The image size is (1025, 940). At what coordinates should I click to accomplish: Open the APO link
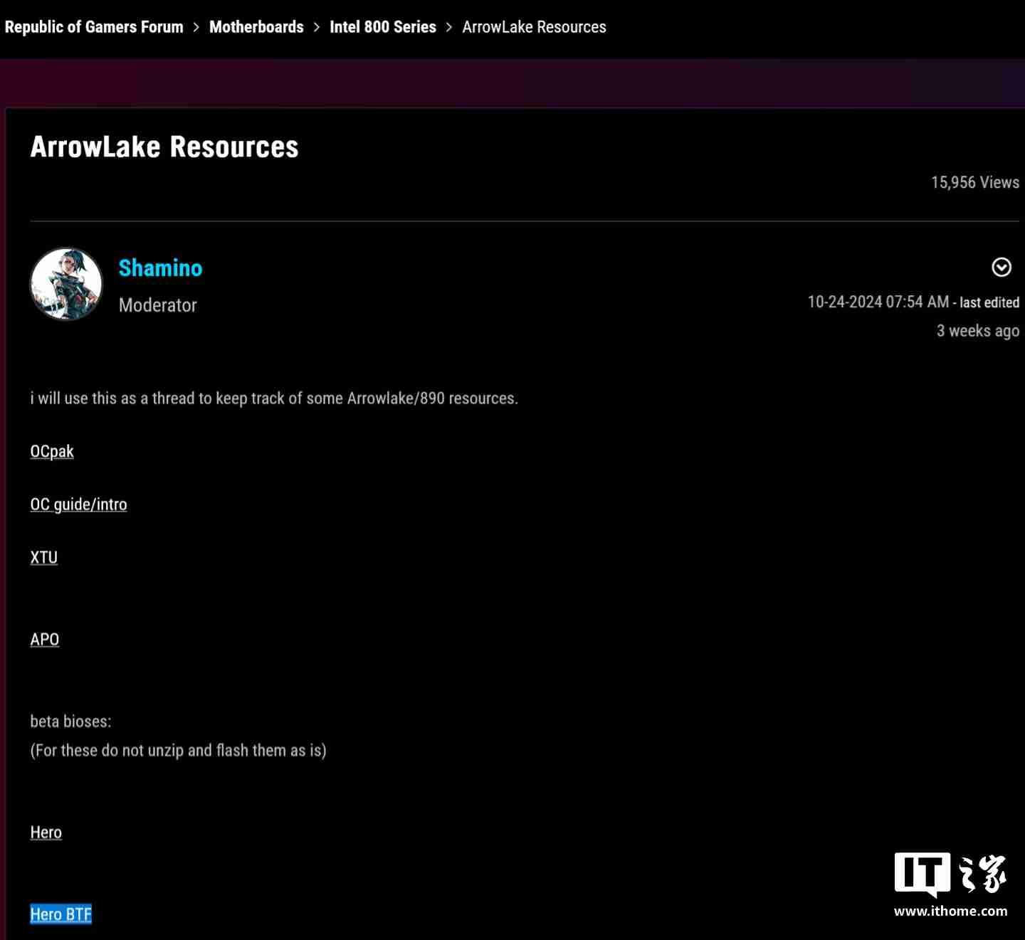tap(45, 639)
